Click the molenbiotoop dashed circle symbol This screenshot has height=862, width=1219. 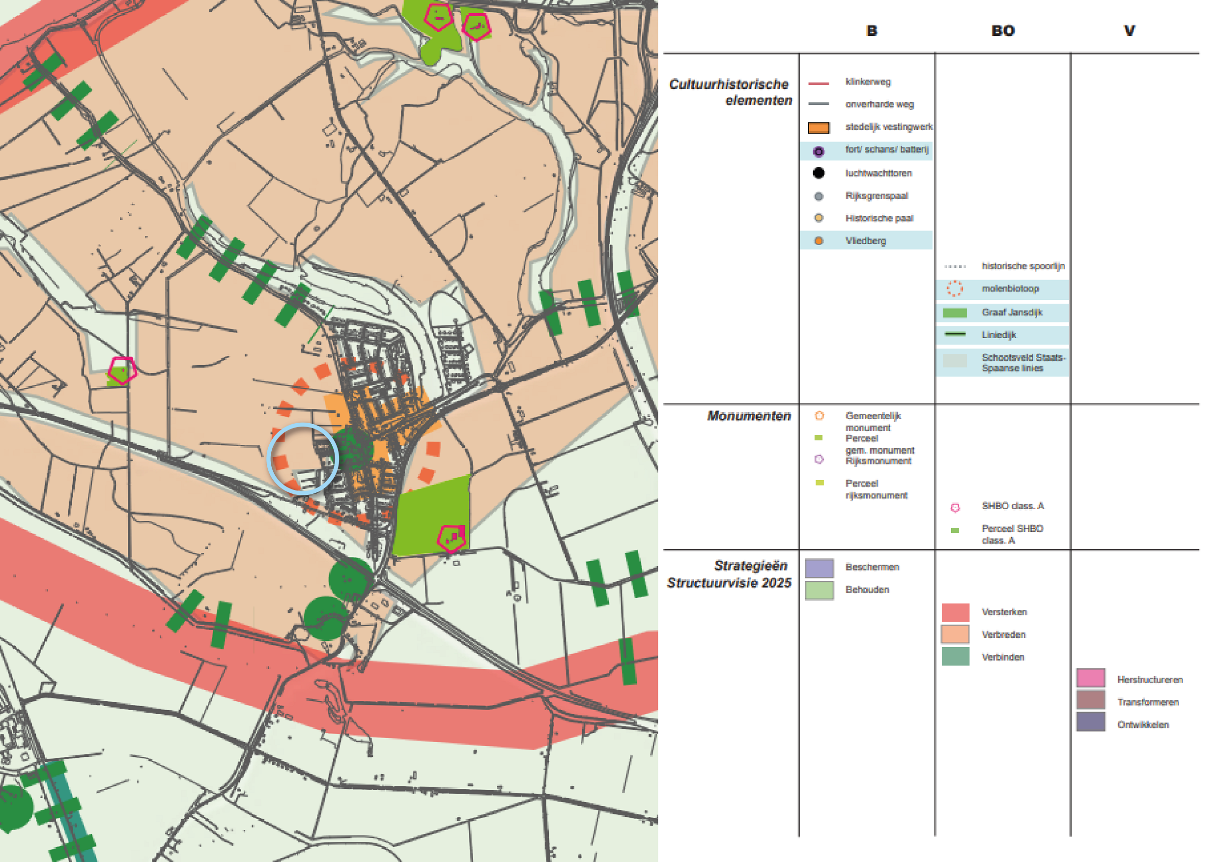(x=955, y=289)
